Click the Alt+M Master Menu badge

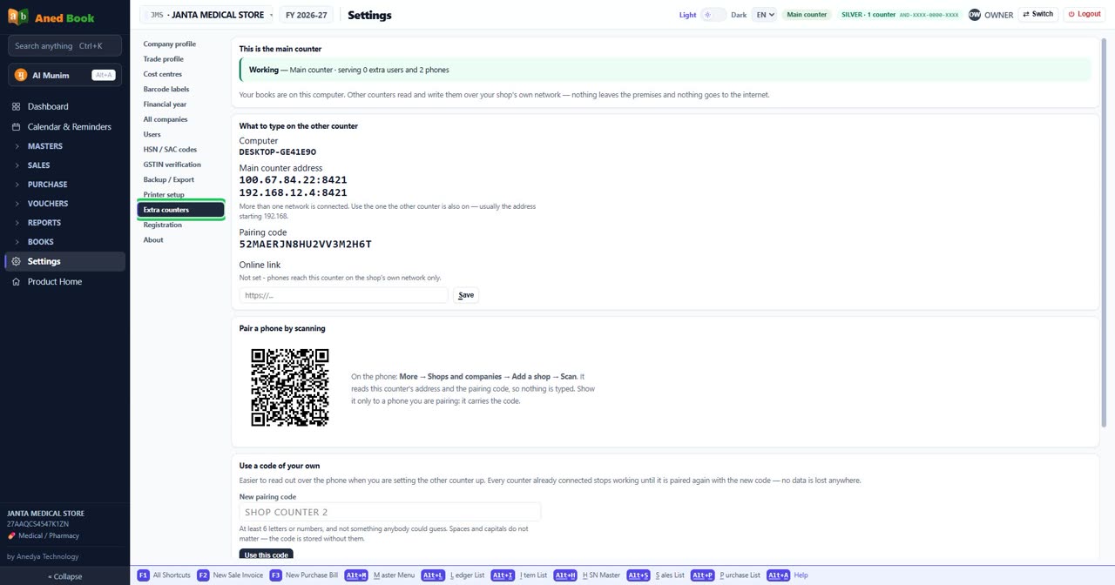(x=356, y=575)
